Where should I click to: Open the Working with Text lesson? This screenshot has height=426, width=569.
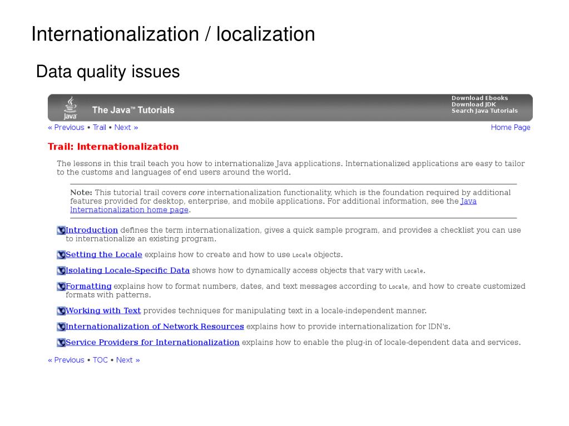[x=103, y=310]
